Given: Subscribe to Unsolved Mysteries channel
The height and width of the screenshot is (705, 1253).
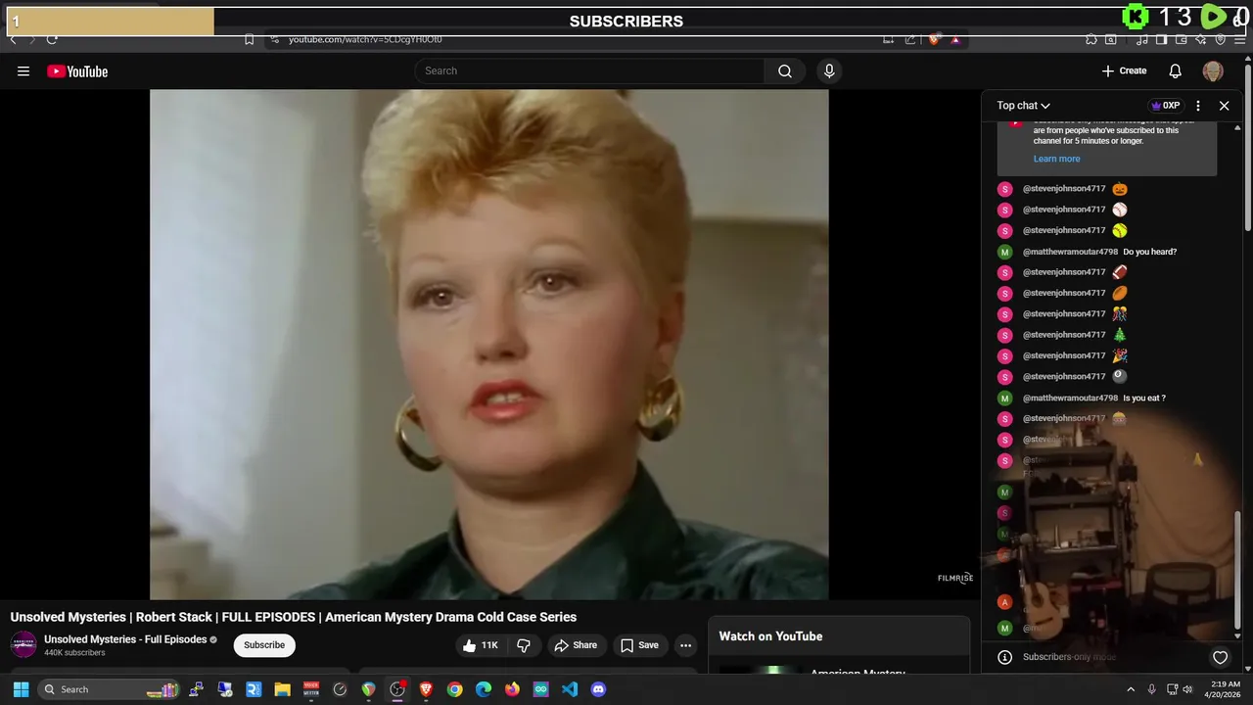Looking at the screenshot, I should (x=264, y=645).
